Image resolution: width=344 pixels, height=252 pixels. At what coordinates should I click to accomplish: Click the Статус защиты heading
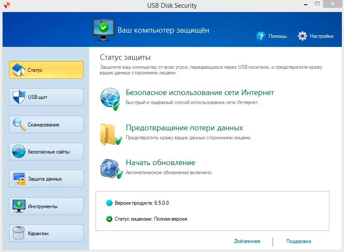point(125,58)
